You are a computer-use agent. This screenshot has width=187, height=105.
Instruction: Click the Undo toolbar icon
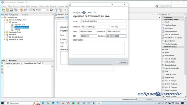tap(21, 10)
